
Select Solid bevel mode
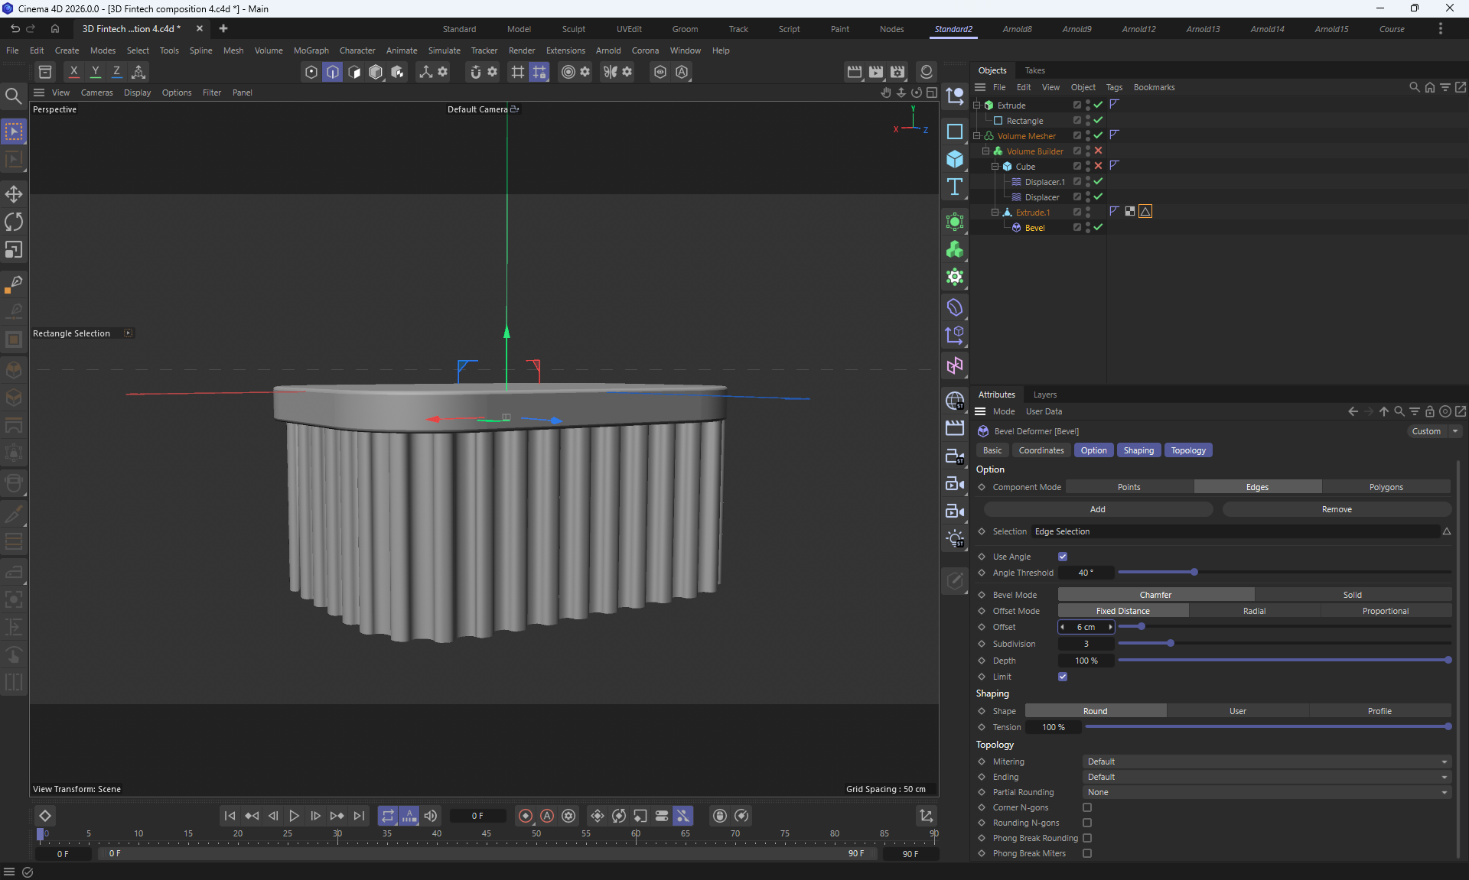pyautogui.click(x=1352, y=595)
